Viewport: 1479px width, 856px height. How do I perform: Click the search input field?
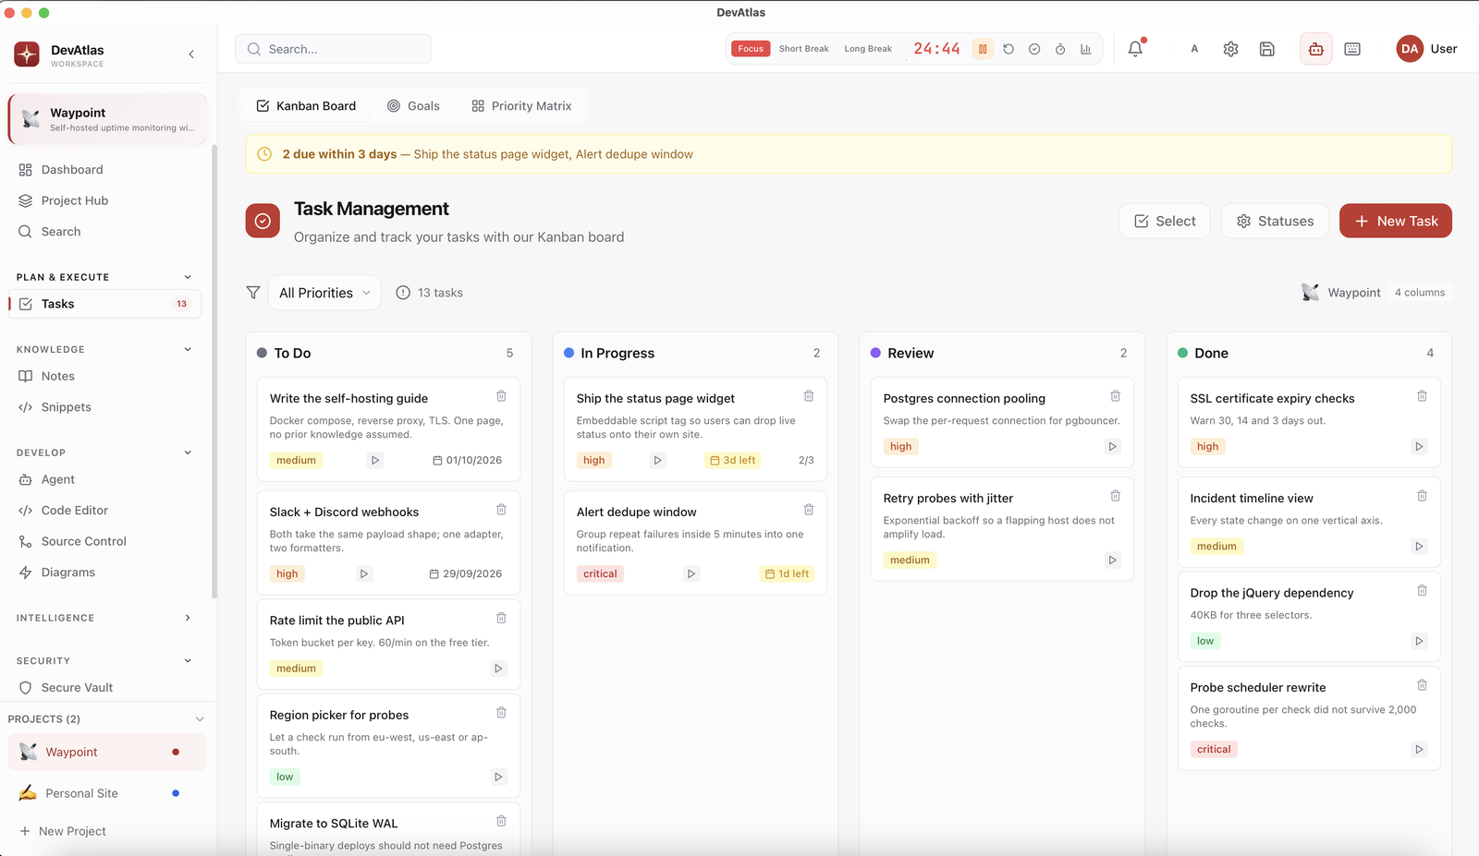click(x=333, y=49)
